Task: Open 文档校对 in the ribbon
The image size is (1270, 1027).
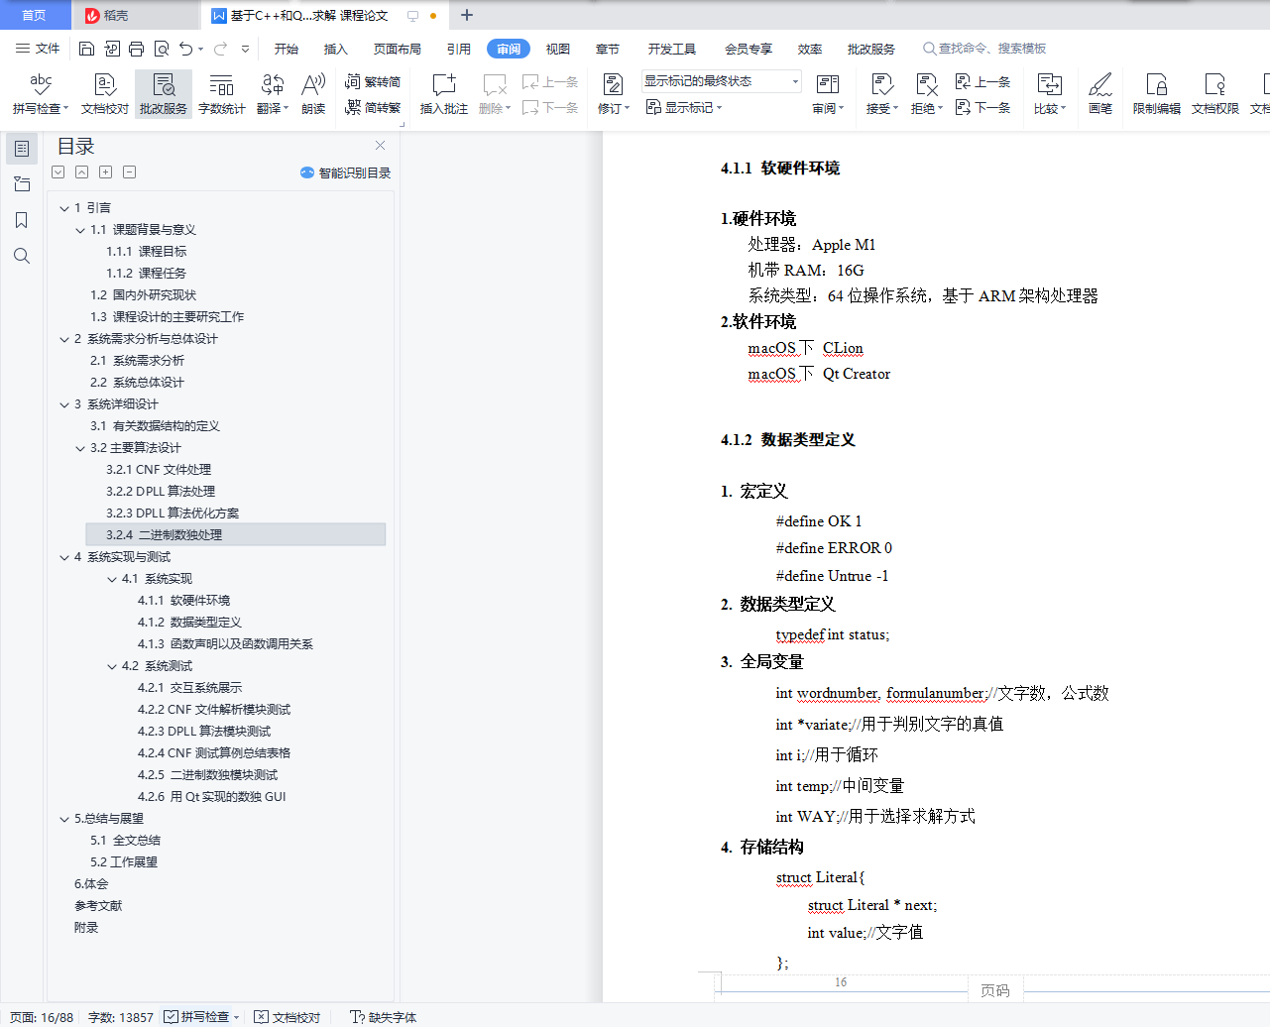Action: click(105, 94)
